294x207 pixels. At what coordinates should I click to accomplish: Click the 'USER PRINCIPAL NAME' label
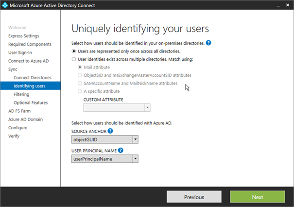coord(94,151)
